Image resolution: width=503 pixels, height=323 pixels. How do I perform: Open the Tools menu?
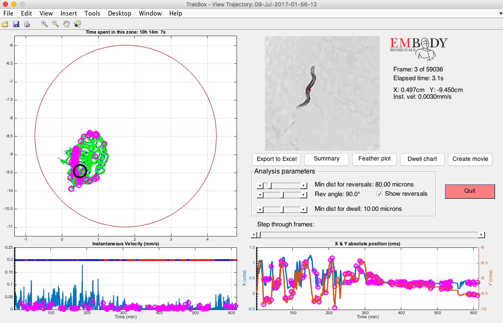92,13
